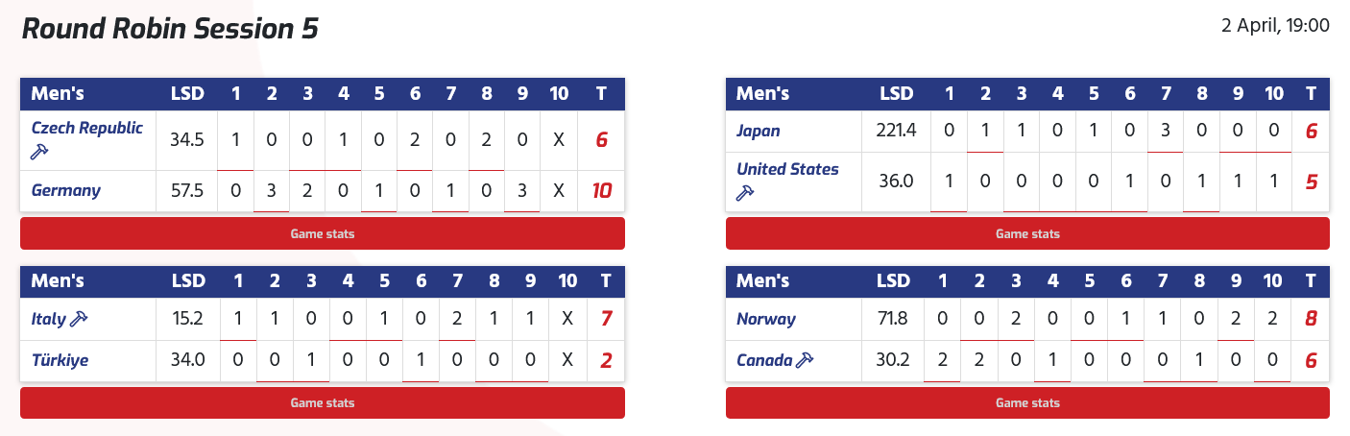Click hammer icon under United States
Viewport: 1350px width, 436px height.
click(x=745, y=193)
